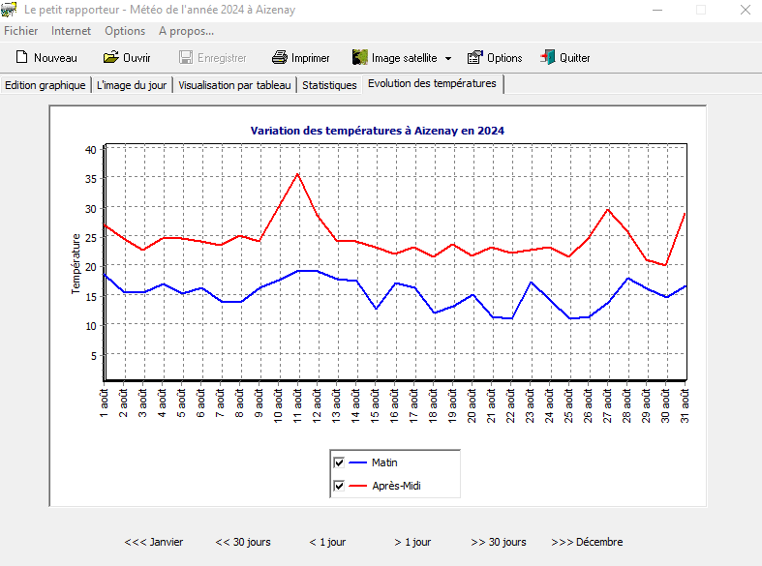Switch to the Statistiques tab

pyautogui.click(x=329, y=85)
